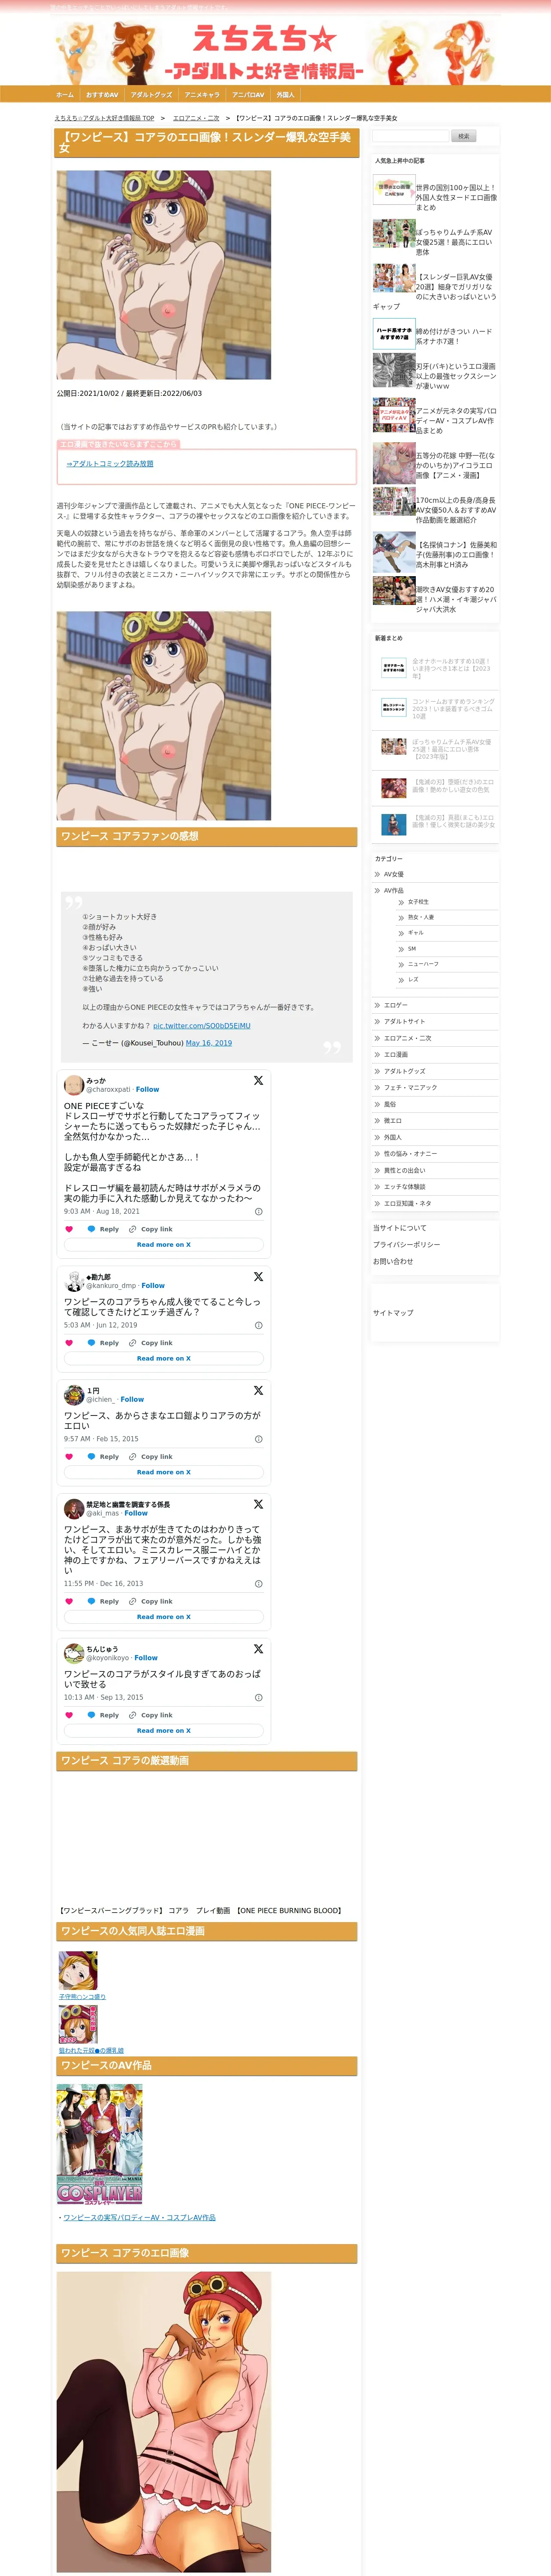Copy link of 勘九郎's tweet

tap(151, 1343)
